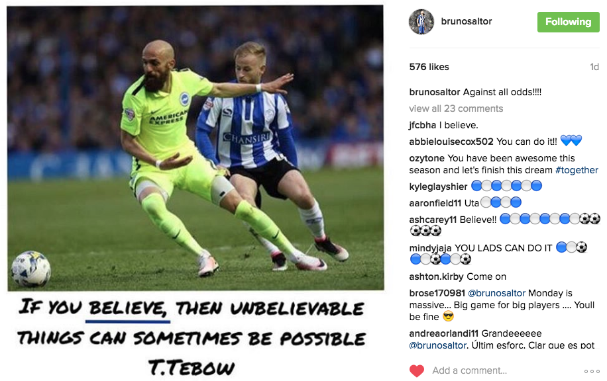Image resolution: width=607 pixels, height=381 pixels.
Task: Open mindyjaja commenter profile
Action: [x=430, y=248]
